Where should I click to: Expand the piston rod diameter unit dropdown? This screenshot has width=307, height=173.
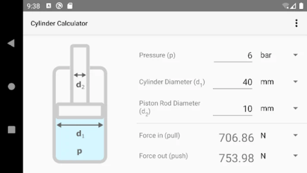pyautogui.click(x=279, y=109)
